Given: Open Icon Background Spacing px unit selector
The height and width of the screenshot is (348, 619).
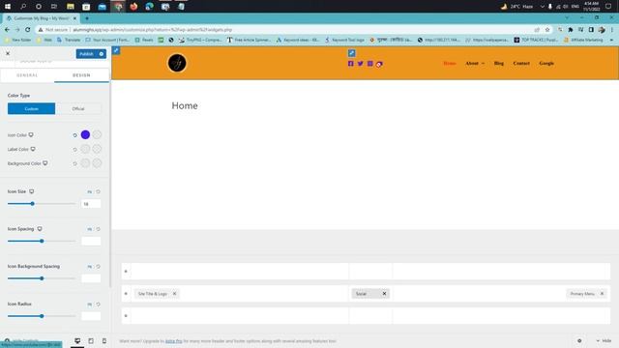Looking at the screenshot, I should [x=90, y=267].
